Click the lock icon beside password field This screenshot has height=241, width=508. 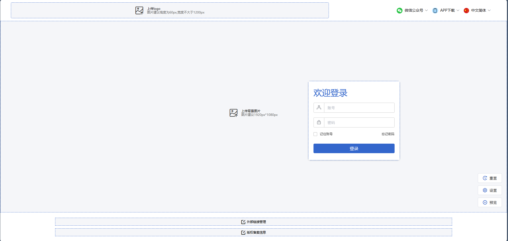tap(319, 122)
